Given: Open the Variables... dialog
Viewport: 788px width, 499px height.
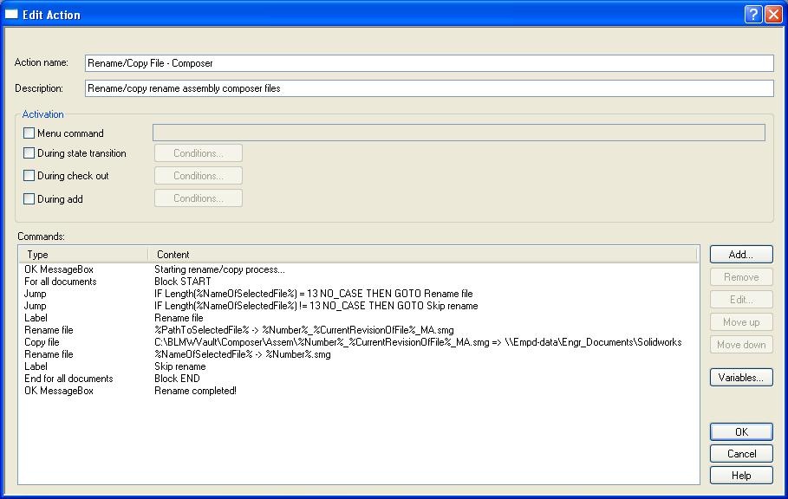Looking at the screenshot, I should [x=741, y=378].
